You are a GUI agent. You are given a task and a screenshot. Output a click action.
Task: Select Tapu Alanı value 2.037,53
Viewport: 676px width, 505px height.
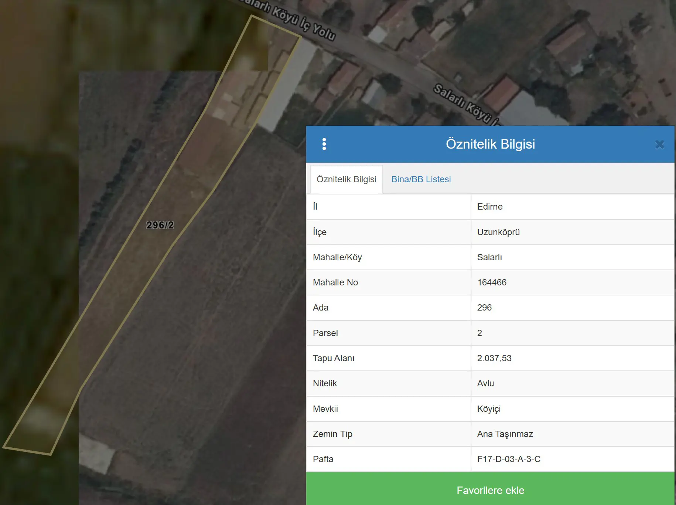[494, 358]
